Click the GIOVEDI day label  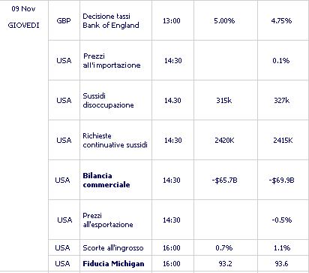23,26
